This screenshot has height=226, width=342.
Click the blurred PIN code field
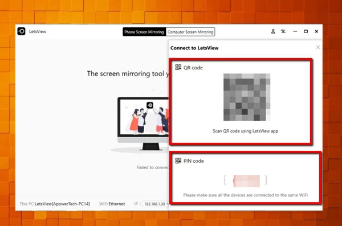click(246, 180)
